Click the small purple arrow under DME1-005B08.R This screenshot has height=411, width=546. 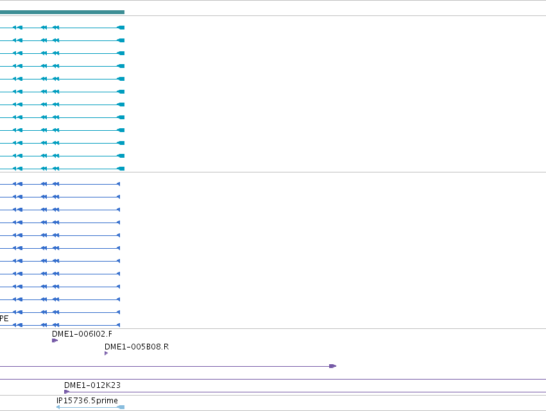[x=107, y=353]
